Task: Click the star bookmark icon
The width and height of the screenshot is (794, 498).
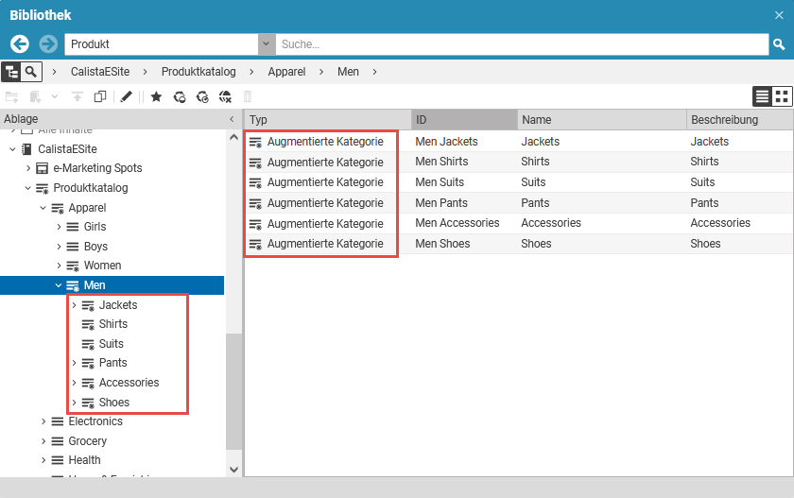Action: 156,96
